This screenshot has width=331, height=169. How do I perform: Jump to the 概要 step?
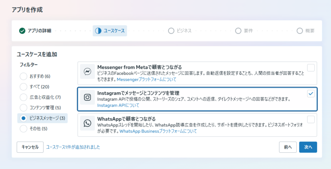pyautogui.click(x=305, y=31)
